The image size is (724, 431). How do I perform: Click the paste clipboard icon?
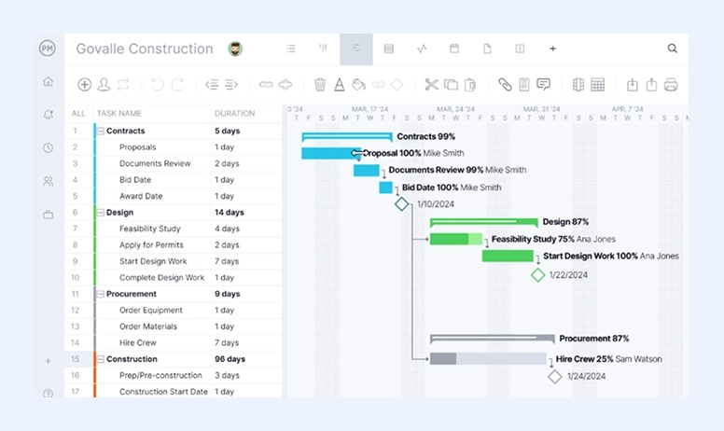[470, 85]
